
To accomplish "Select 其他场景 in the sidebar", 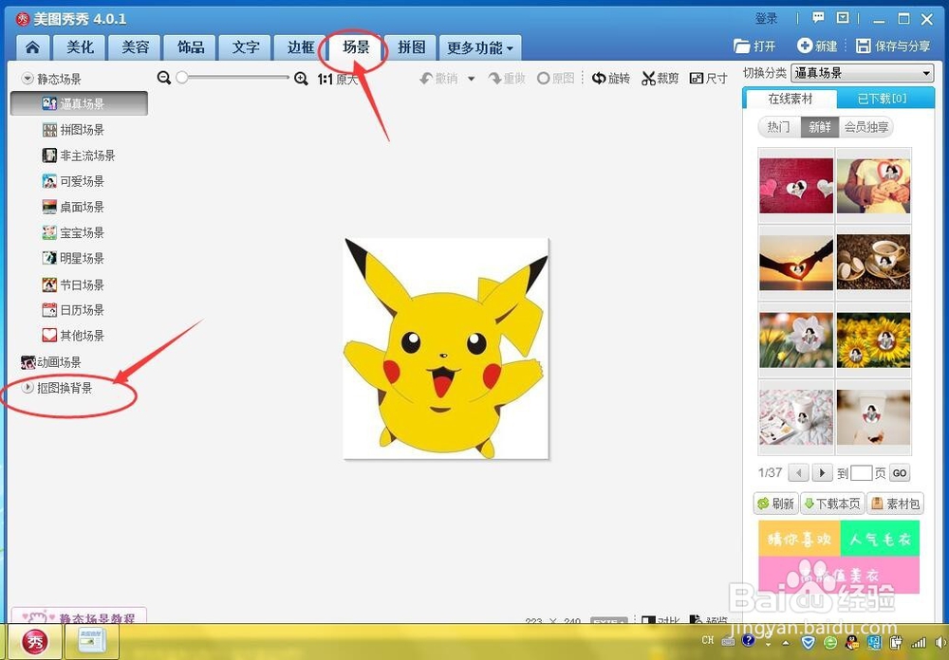I will pyautogui.click(x=73, y=335).
